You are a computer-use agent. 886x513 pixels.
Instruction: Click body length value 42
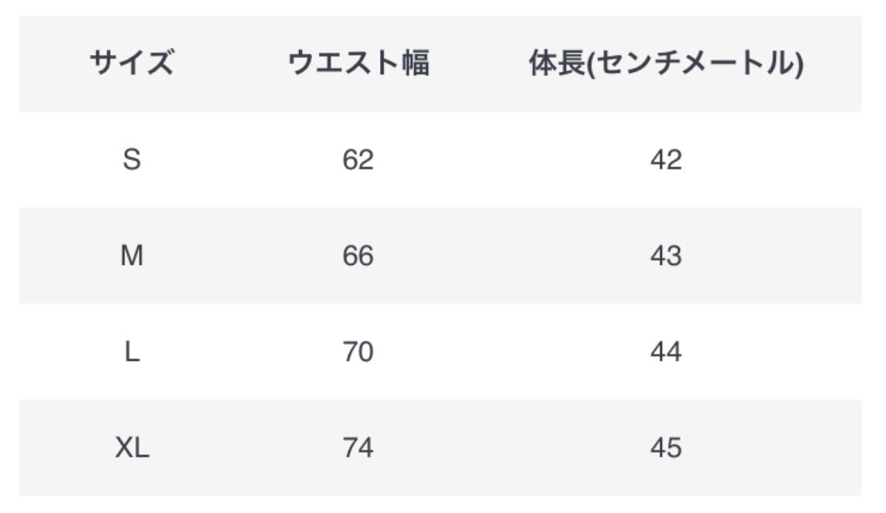coord(666,160)
